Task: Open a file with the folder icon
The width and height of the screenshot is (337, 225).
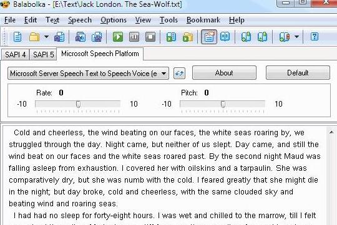Action: click(x=34, y=37)
